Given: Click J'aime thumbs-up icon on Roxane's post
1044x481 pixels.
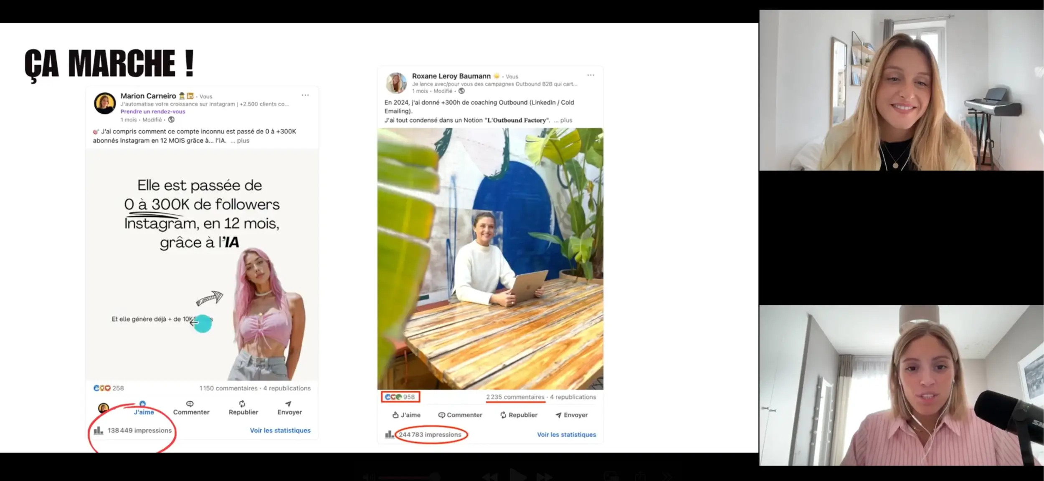Looking at the screenshot, I should (395, 415).
